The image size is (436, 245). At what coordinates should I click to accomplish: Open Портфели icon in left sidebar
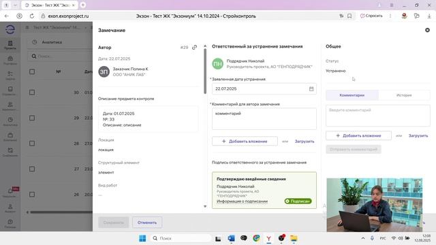(x=10, y=60)
